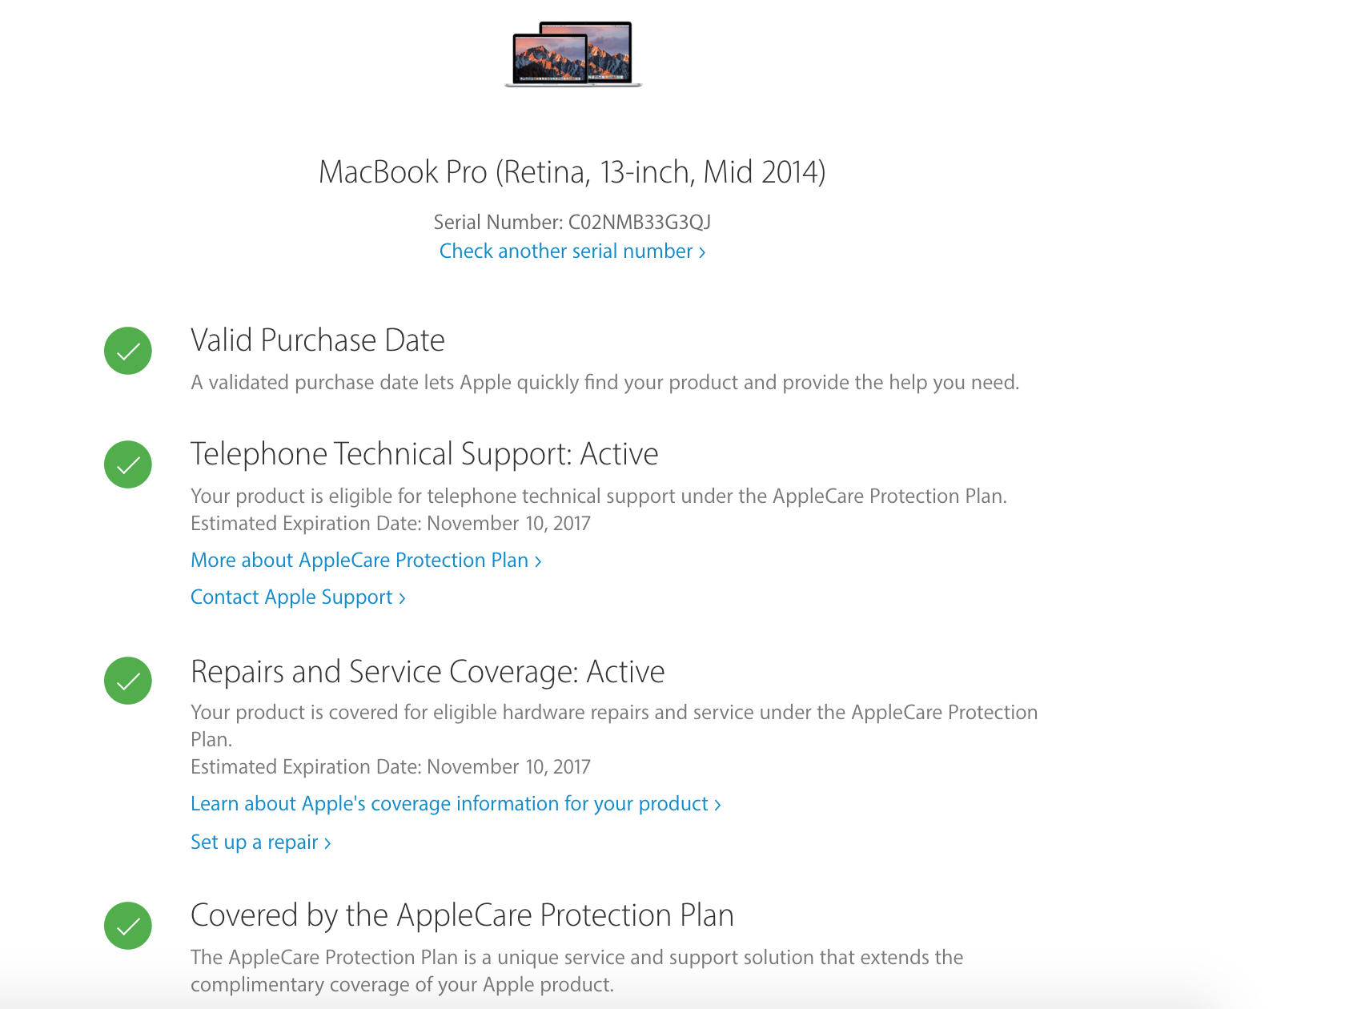The height and width of the screenshot is (1009, 1353).
Task: Open Set up a repair link
Action: [260, 842]
